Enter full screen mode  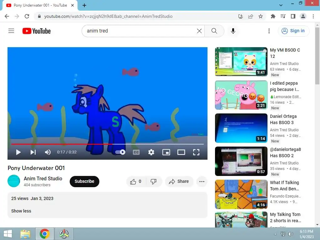tap(196, 152)
